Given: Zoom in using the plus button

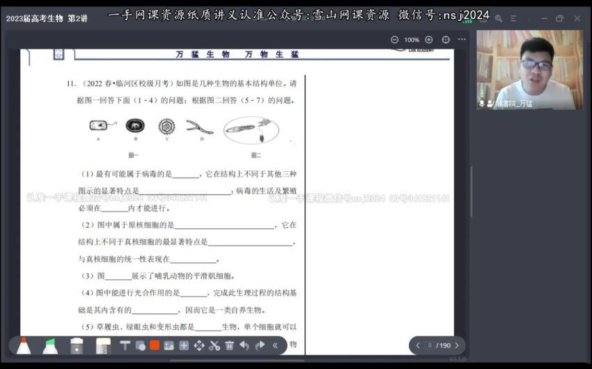Looking at the screenshot, I should click(x=428, y=40).
